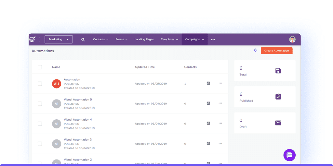The height and width of the screenshot is (166, 333).
Task: Go to Landing Pages menu item
Action: (x=144, y=39)
